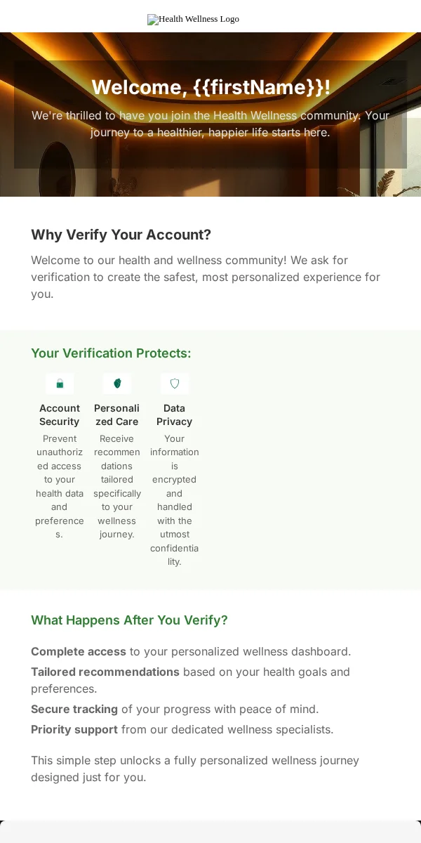421x843 pixels.
Task: Click the Tailored recommendations bold text
Action: tap(105, 672)
